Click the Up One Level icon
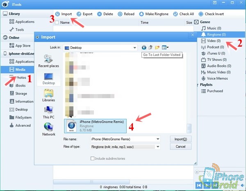Image resolution: width=246 pixels, height=191 pixels. (x=150, y=47)
